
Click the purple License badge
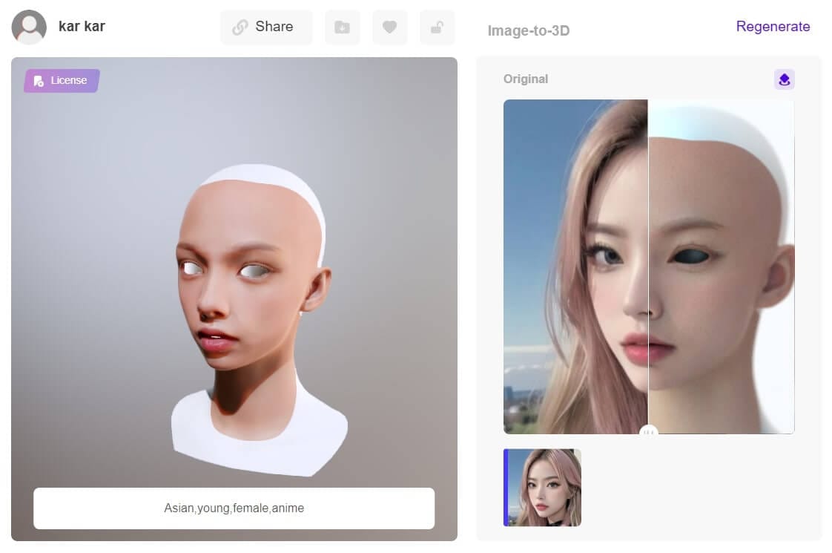click(x=62, y=80)
